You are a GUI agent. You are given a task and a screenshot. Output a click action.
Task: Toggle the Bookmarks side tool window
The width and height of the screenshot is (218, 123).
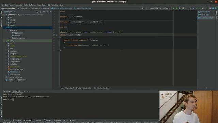1,112
